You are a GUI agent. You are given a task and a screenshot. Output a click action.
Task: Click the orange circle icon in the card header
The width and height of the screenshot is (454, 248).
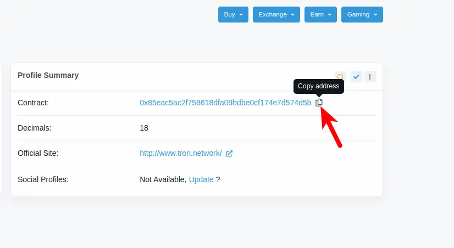341,77
